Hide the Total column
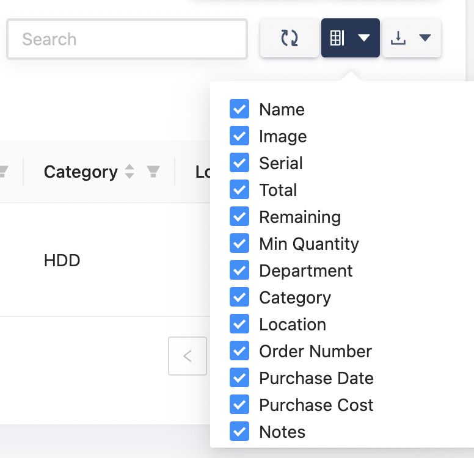Screen dimensions: 474x458 tap(239, 190)
